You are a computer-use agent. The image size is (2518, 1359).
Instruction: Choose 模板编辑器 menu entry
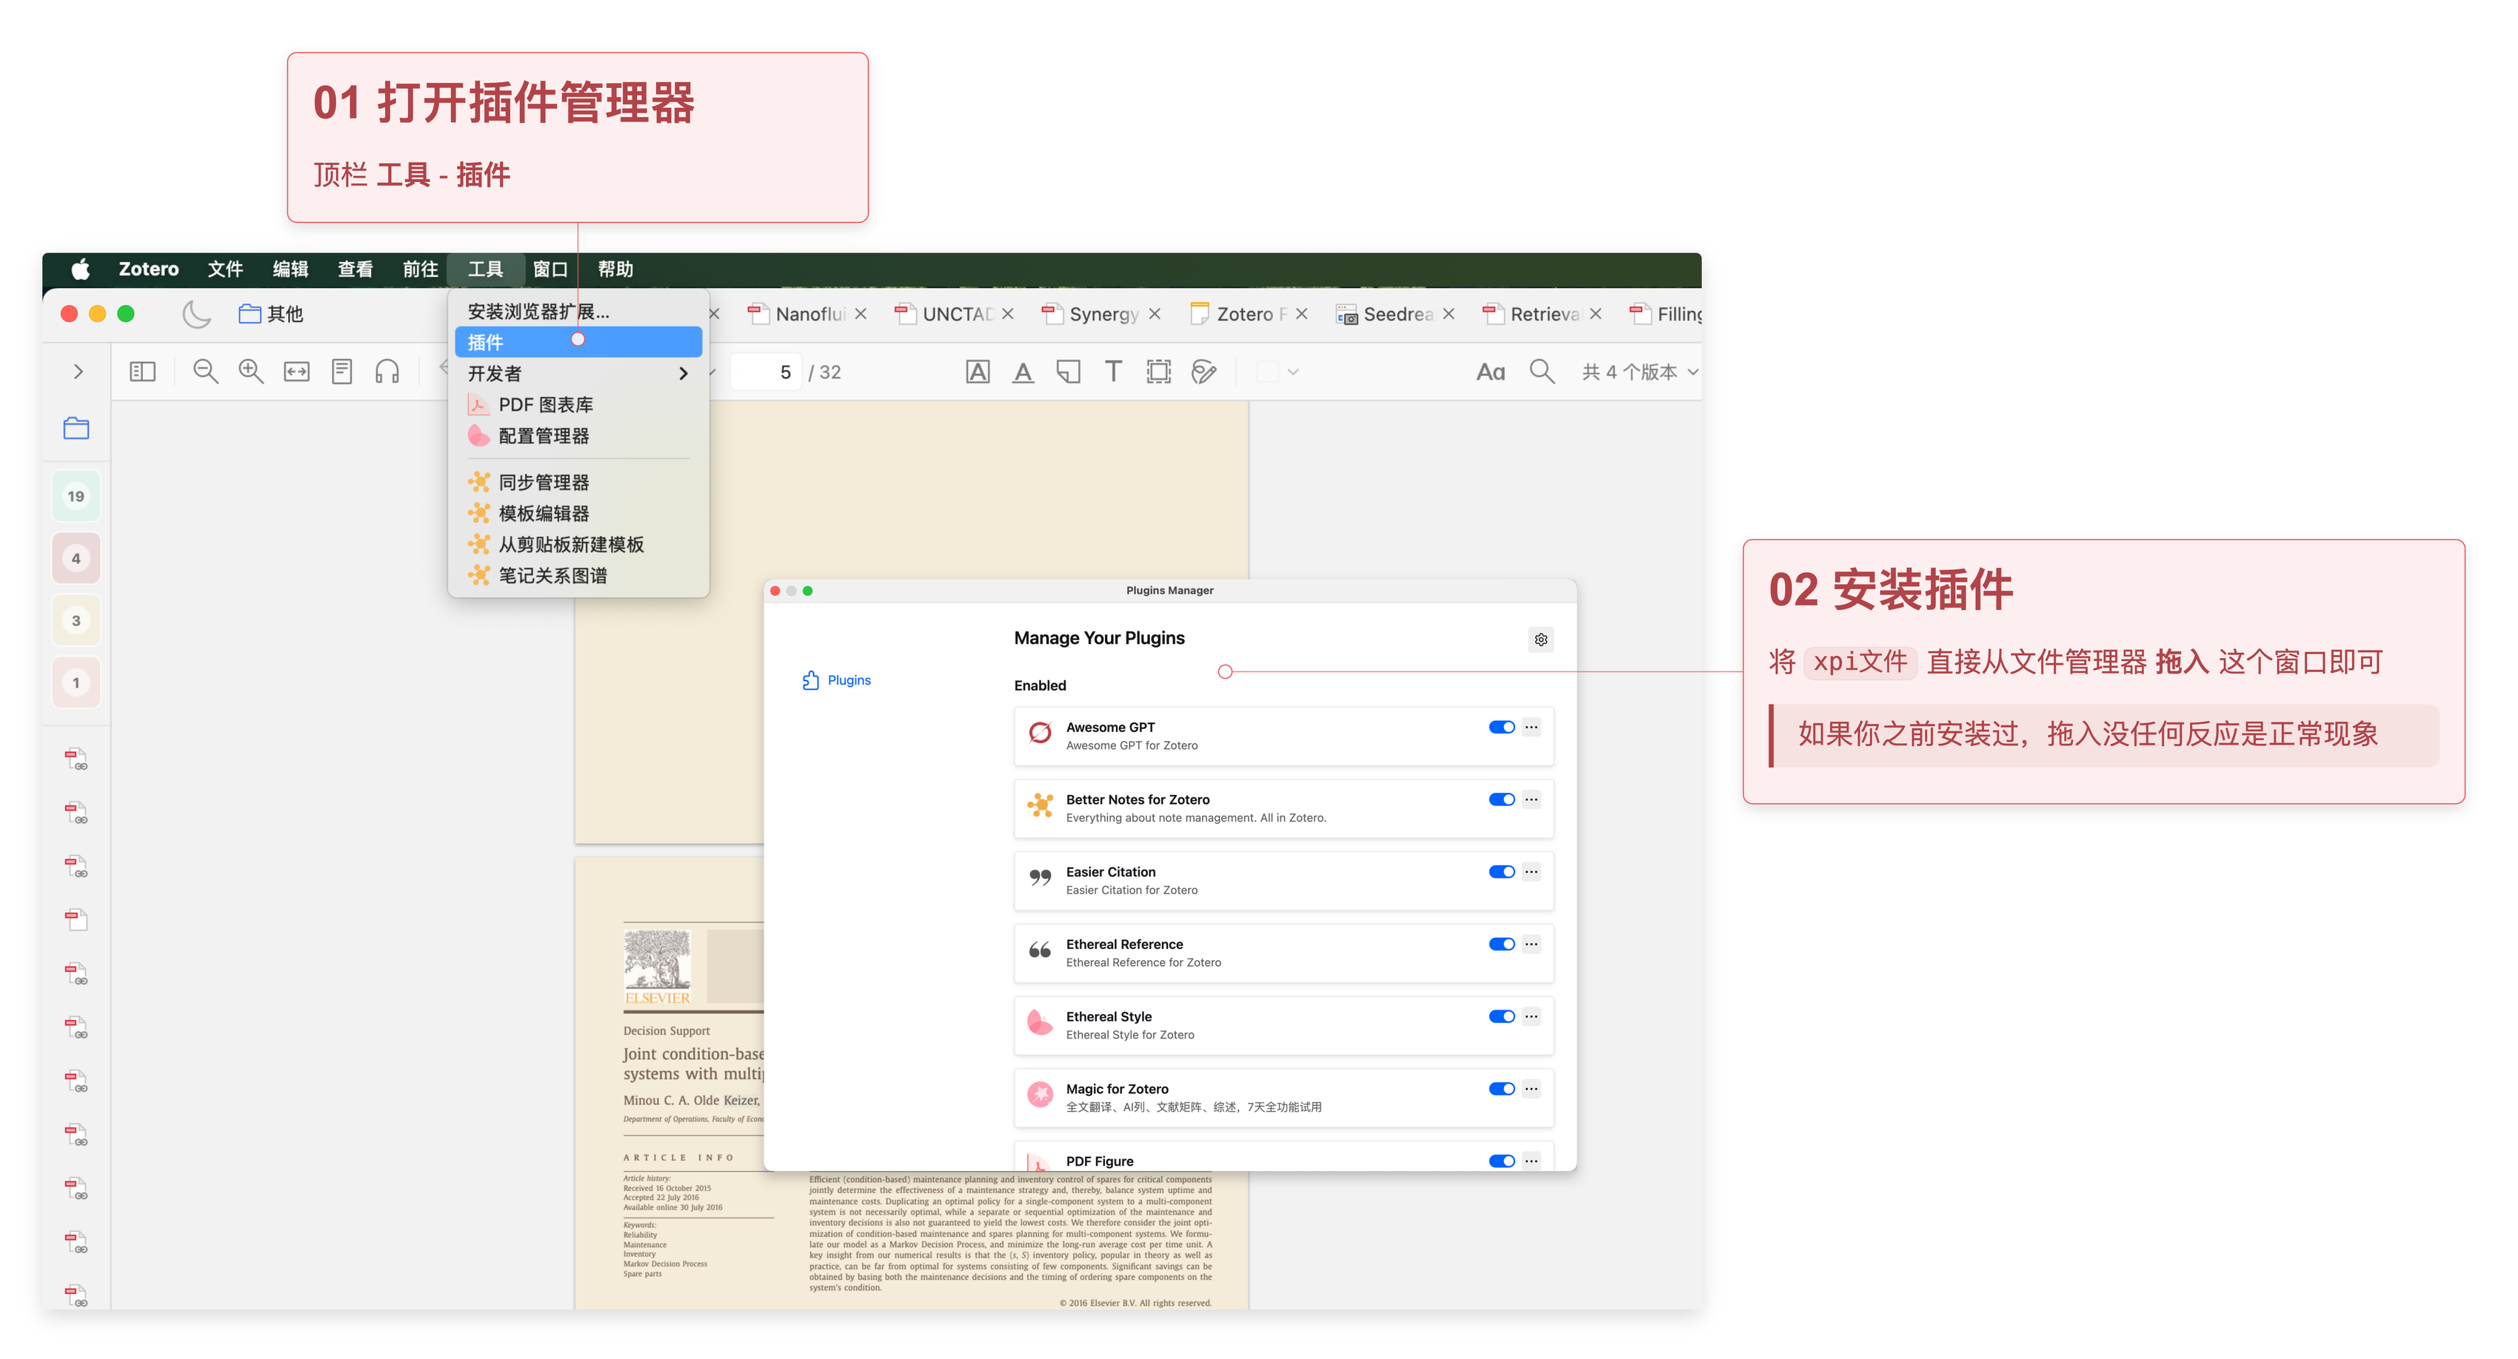(578, 514)
